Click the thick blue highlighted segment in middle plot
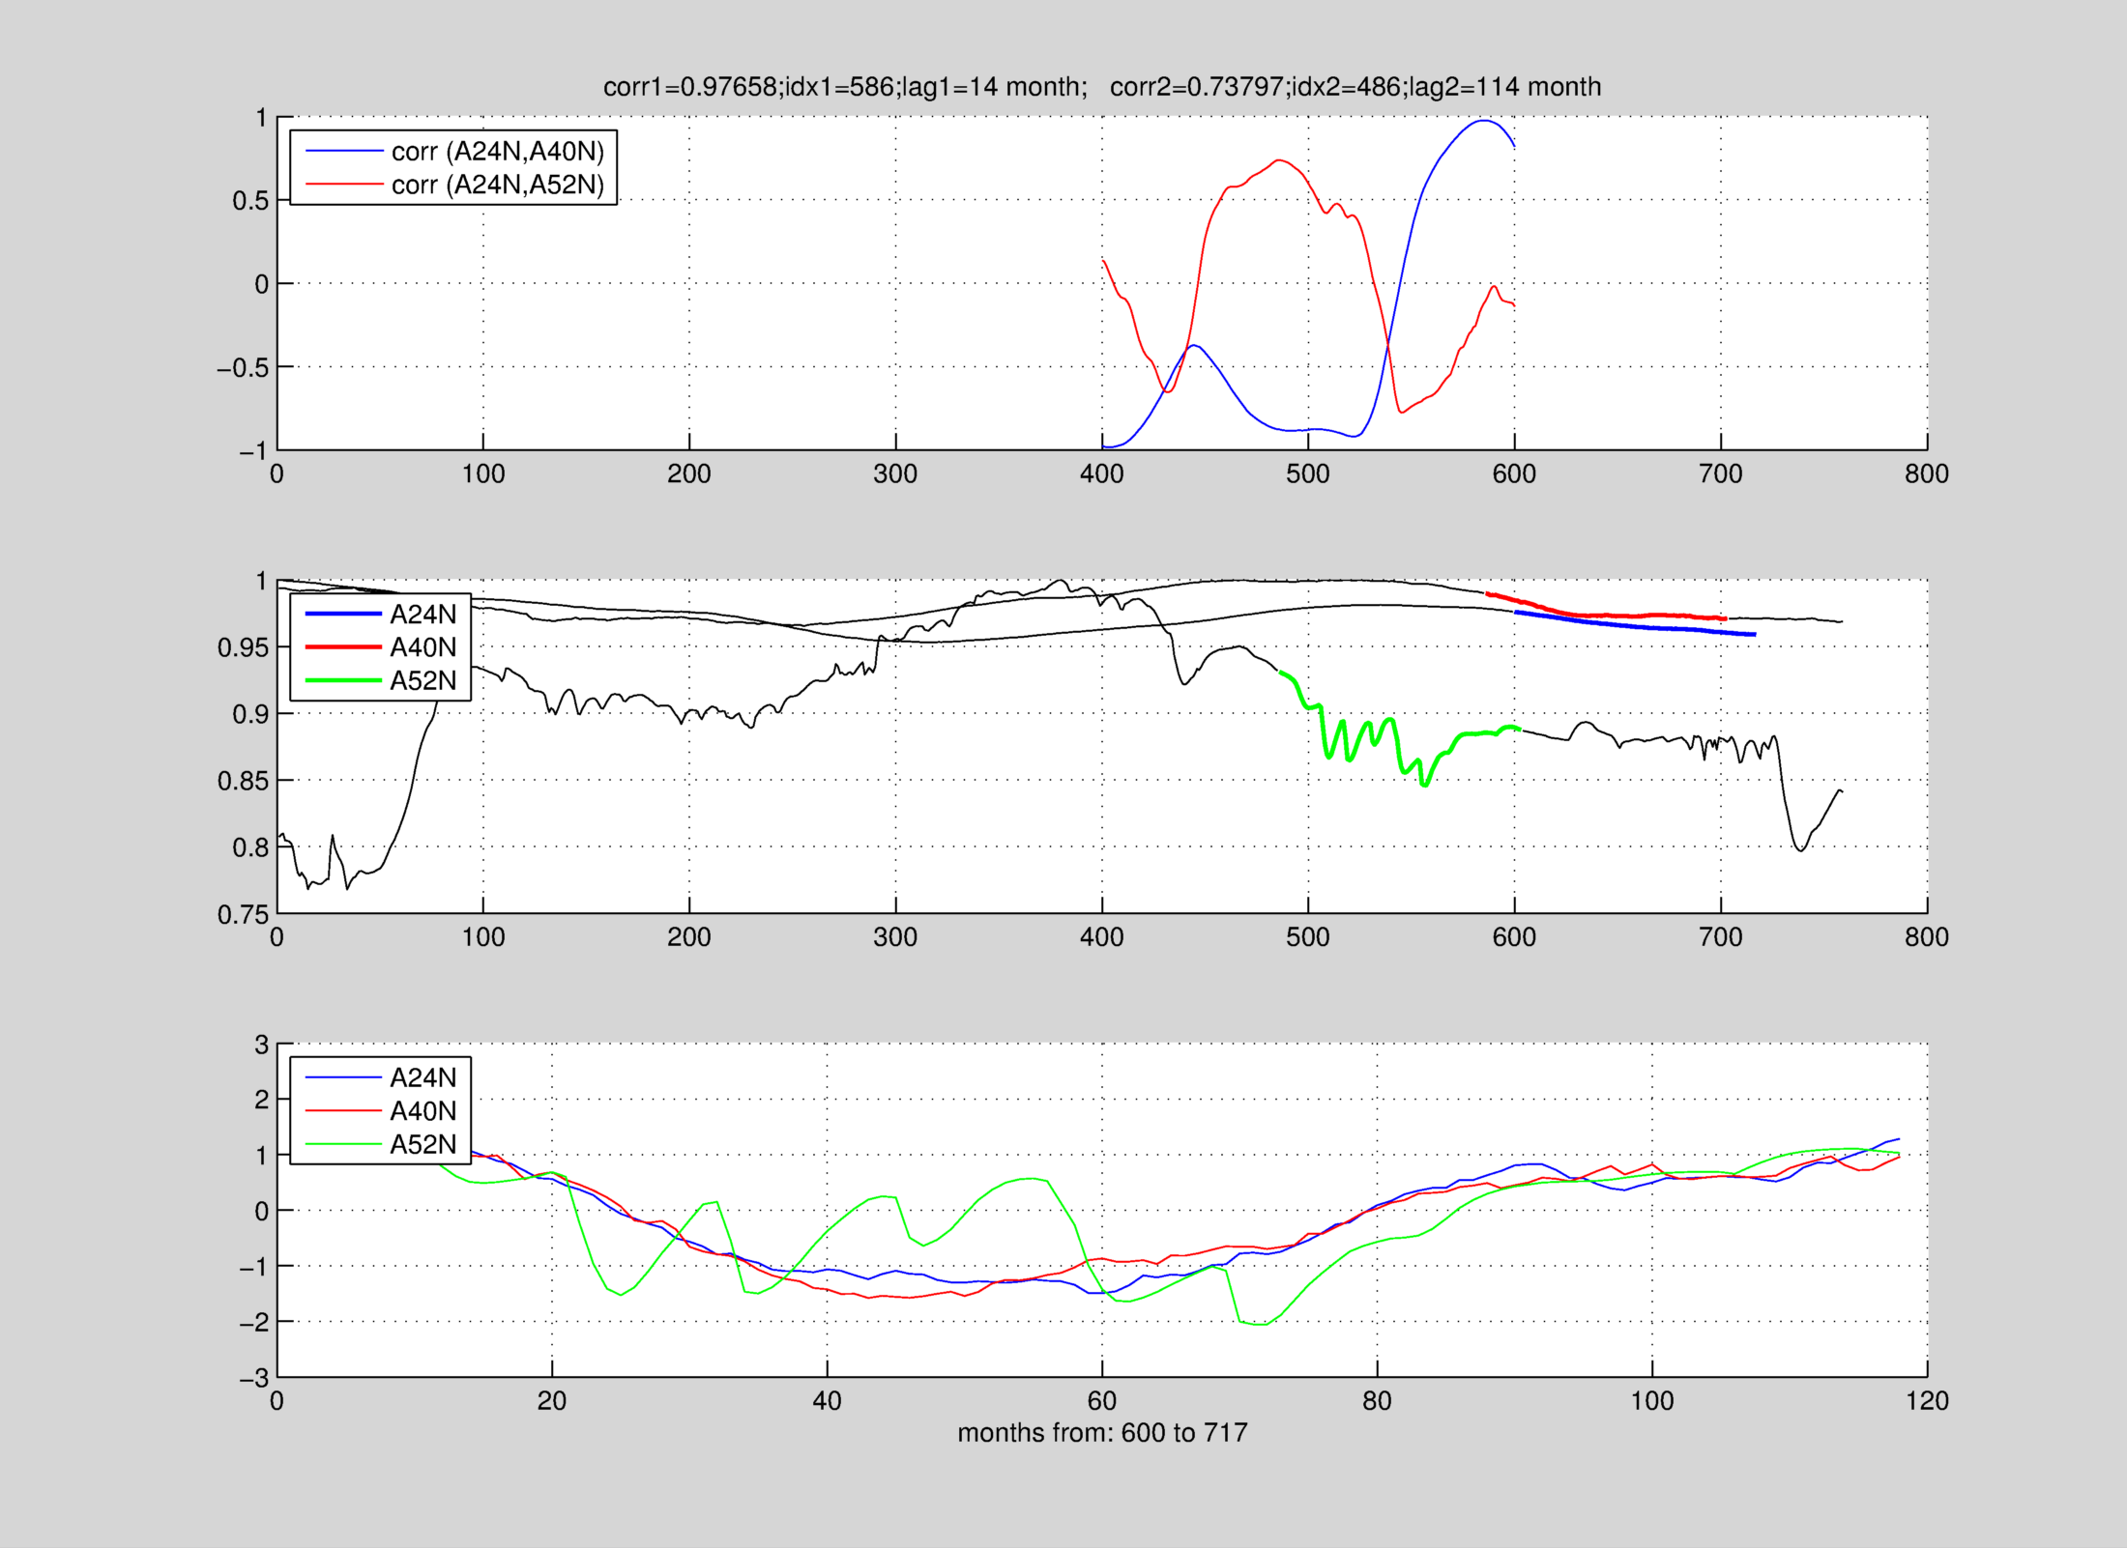Viewport: 2127px width, 1548px height. [1634, 626]
